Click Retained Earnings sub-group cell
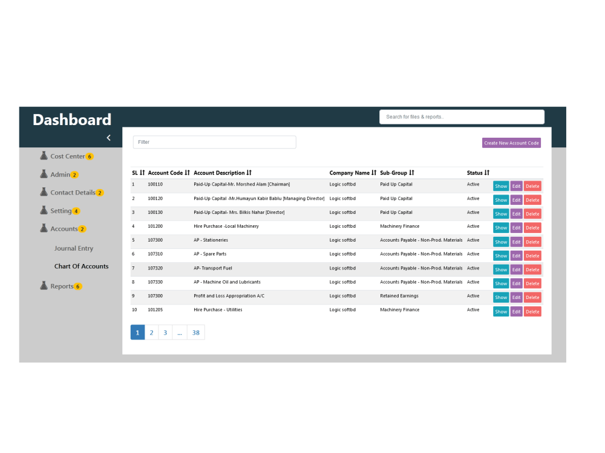This screenshot has height=453, width=605. coord(399,296)
